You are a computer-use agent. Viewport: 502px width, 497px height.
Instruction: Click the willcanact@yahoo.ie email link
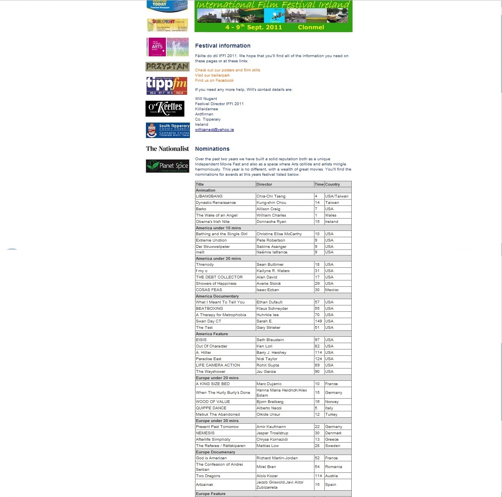[x=214, y=130]
